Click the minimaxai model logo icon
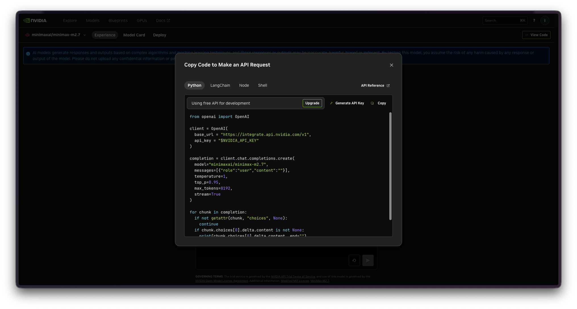The height and width of the screenshot is (309, 577). click(27, 35)
